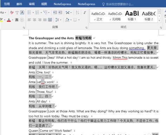Open the numbering library dropdown
Image resolution: width=166 pixels, height=135 pixels.
tap(41, 13)
